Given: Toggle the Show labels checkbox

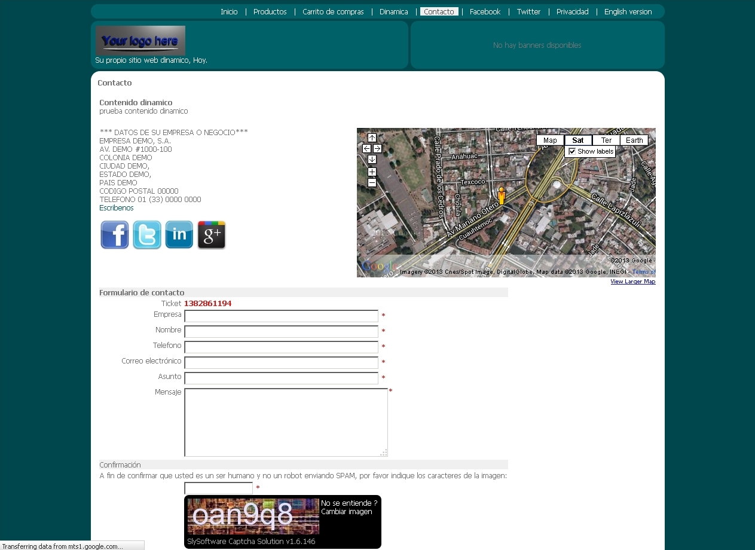Looking at the screenshot, I should tap(572, 151).
